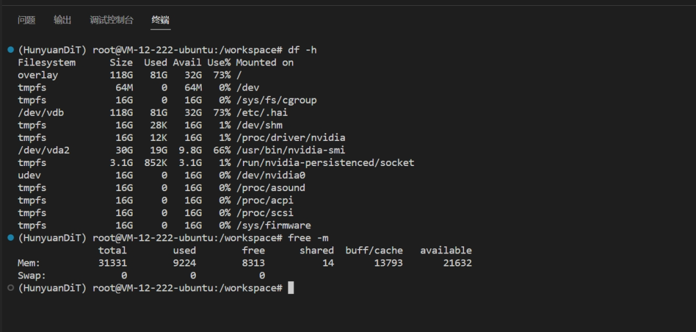The height and width of the screenshot is (332, 696).
Task: Open the 输出 panel tab
Action: 62,20
